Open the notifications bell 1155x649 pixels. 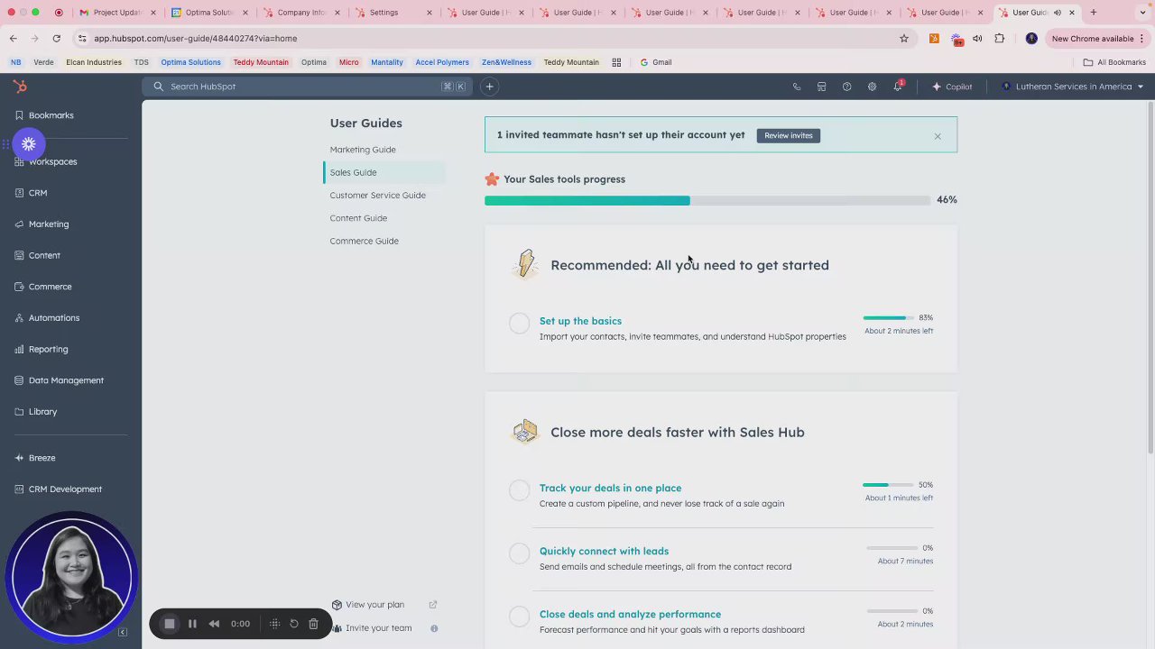click(898, 87)
